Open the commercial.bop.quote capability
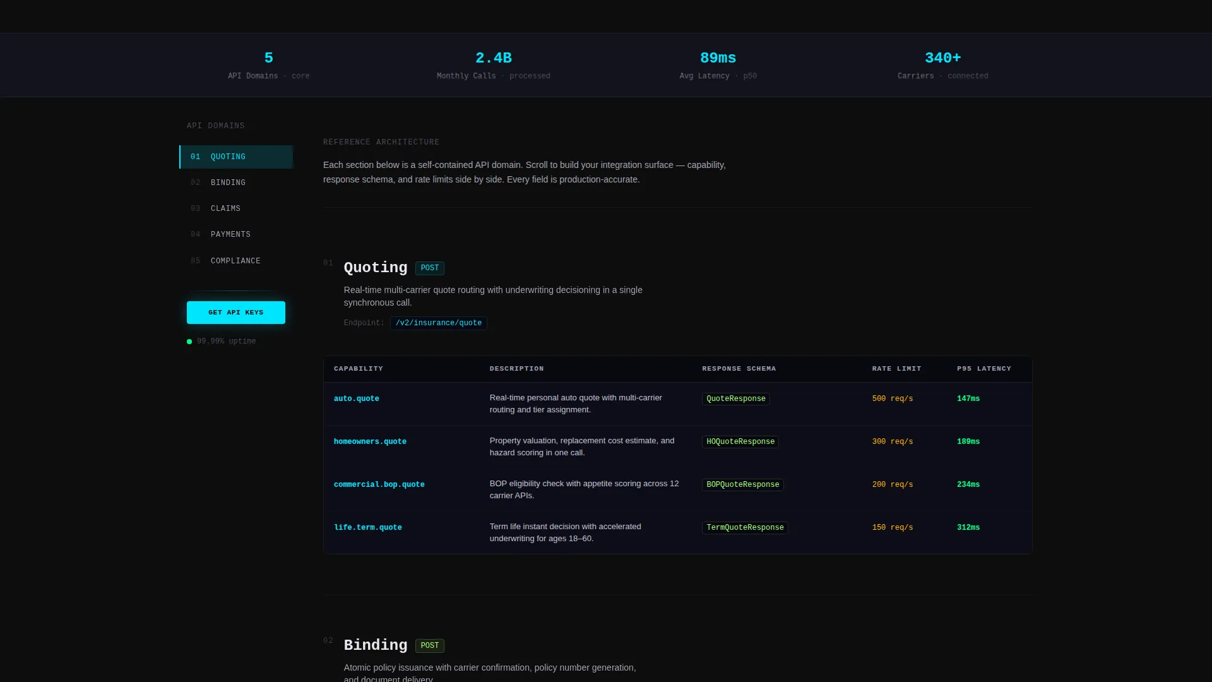 379,484
